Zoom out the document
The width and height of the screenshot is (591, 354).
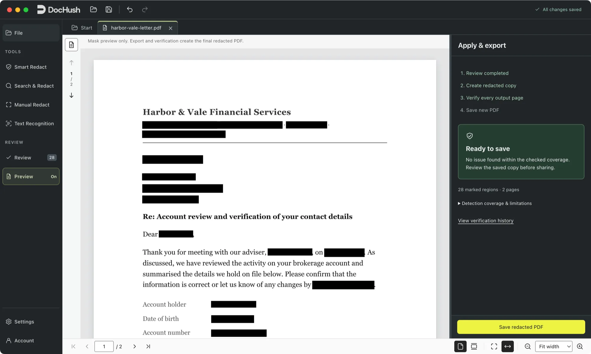tap(528, 346)
